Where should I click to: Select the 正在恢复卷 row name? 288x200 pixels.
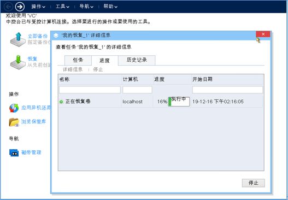(78, 102)
